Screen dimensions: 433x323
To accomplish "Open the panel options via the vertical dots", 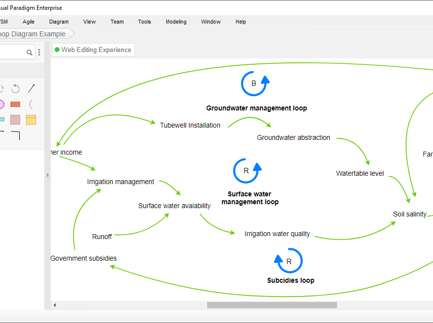I will coord(39,52).
